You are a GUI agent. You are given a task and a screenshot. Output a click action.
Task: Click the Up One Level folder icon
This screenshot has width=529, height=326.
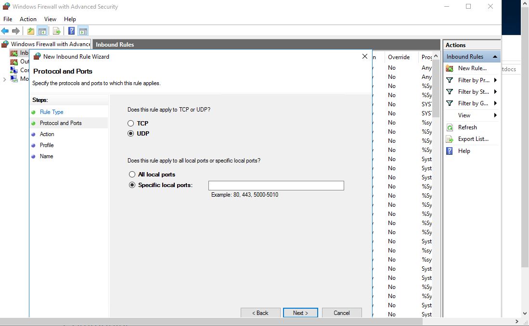click(x=31, y=31)
